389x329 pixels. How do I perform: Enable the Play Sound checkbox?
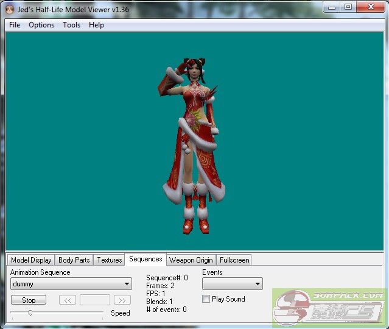[x=206, y=299]
